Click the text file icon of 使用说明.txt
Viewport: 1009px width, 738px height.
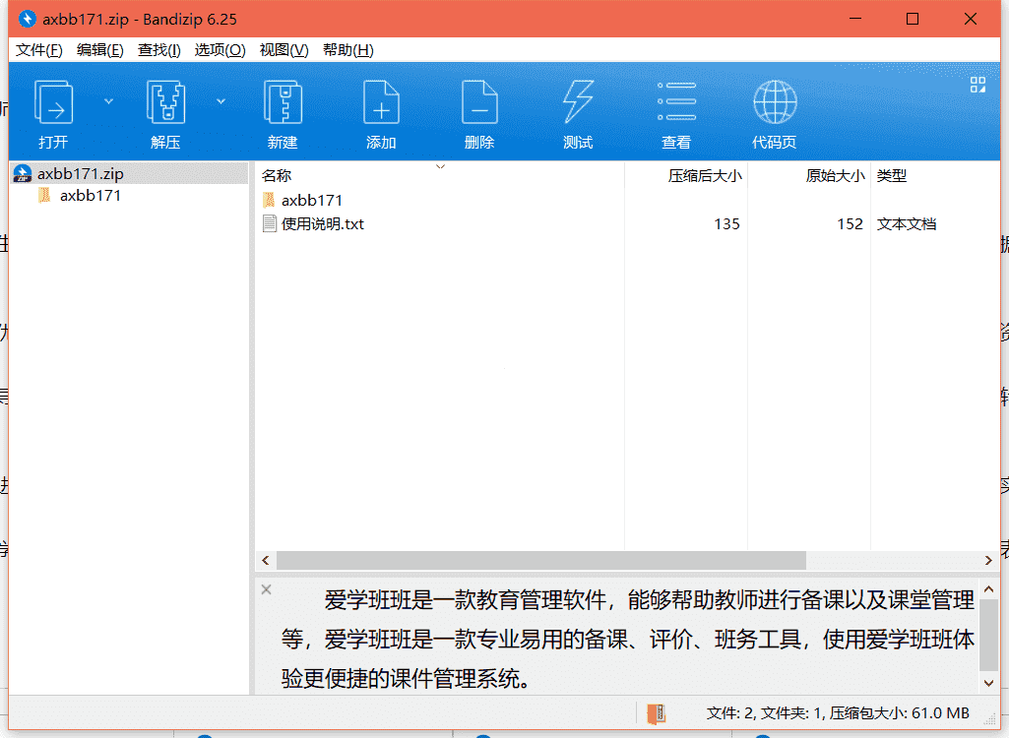[x=270, y=224]
